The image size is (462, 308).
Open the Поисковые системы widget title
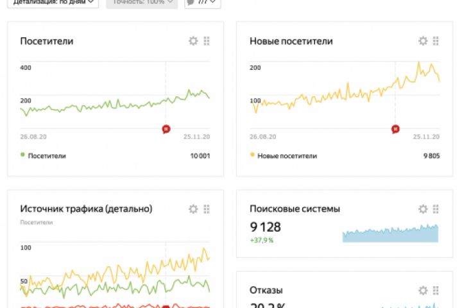[295, 209]
